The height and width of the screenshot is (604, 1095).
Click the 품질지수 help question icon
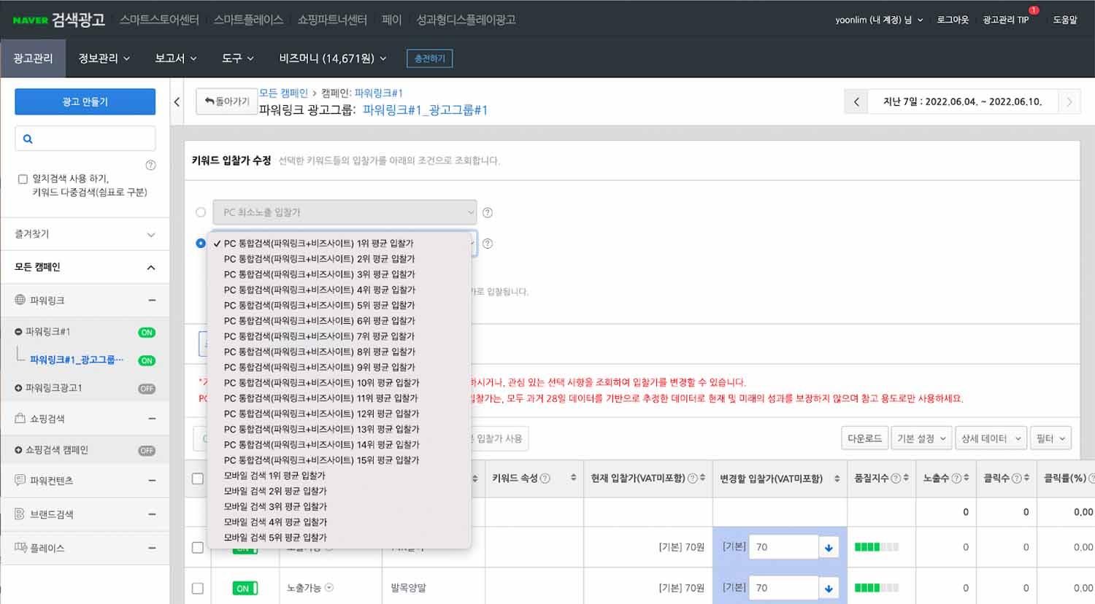point(896,479)
